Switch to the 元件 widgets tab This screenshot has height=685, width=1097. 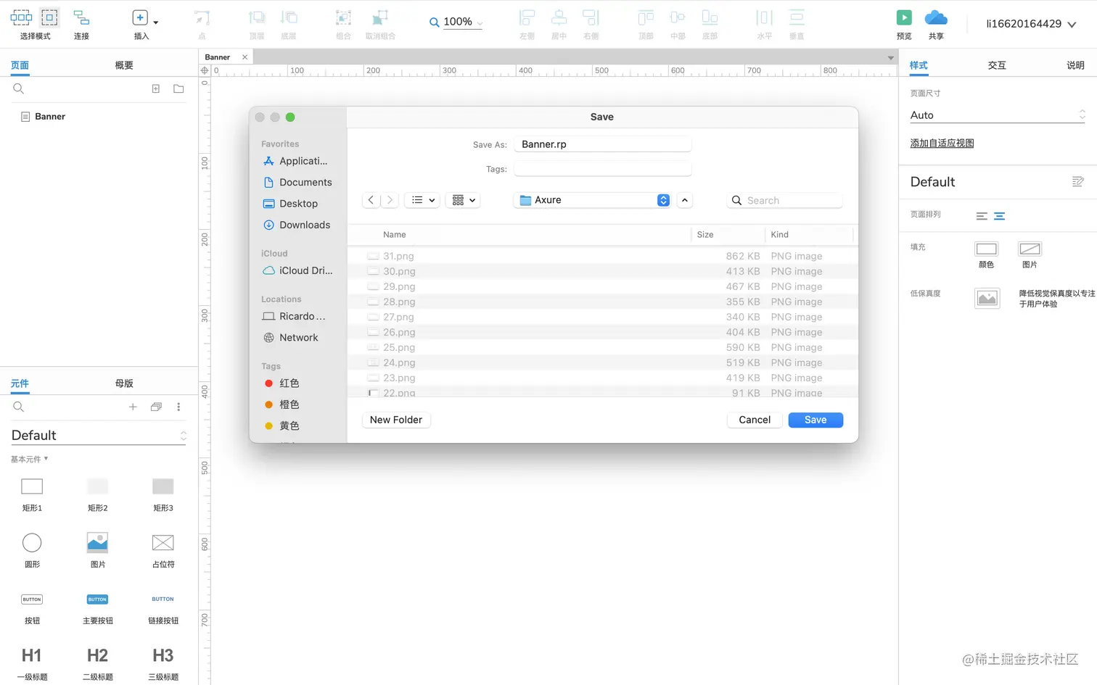click(x=20, y=383)
